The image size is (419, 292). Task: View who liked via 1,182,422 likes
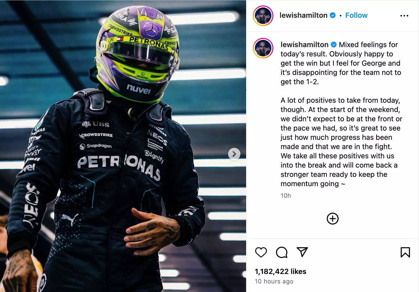pos(280,271)
